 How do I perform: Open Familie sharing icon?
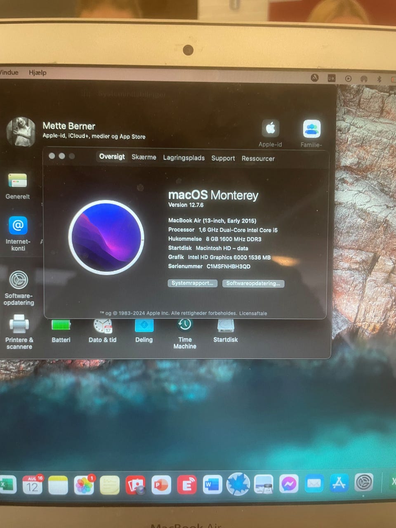point(312,129)
